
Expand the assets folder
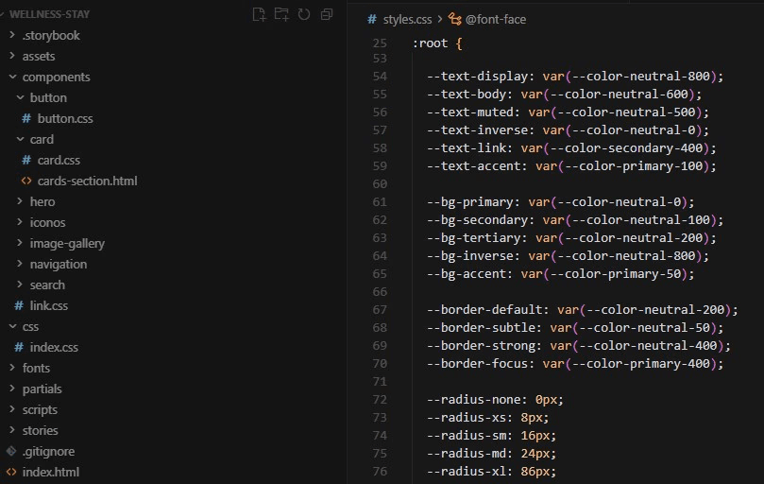coord(12,56)
